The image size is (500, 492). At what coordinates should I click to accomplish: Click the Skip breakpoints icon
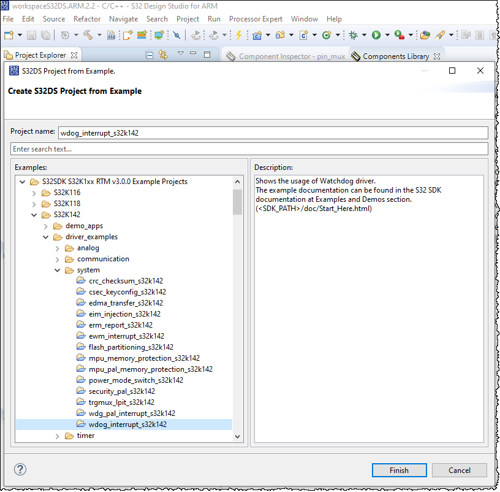pos(176,35)
